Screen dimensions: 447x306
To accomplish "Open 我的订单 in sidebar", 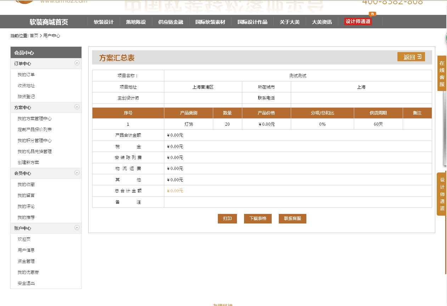I will [26, 75].
